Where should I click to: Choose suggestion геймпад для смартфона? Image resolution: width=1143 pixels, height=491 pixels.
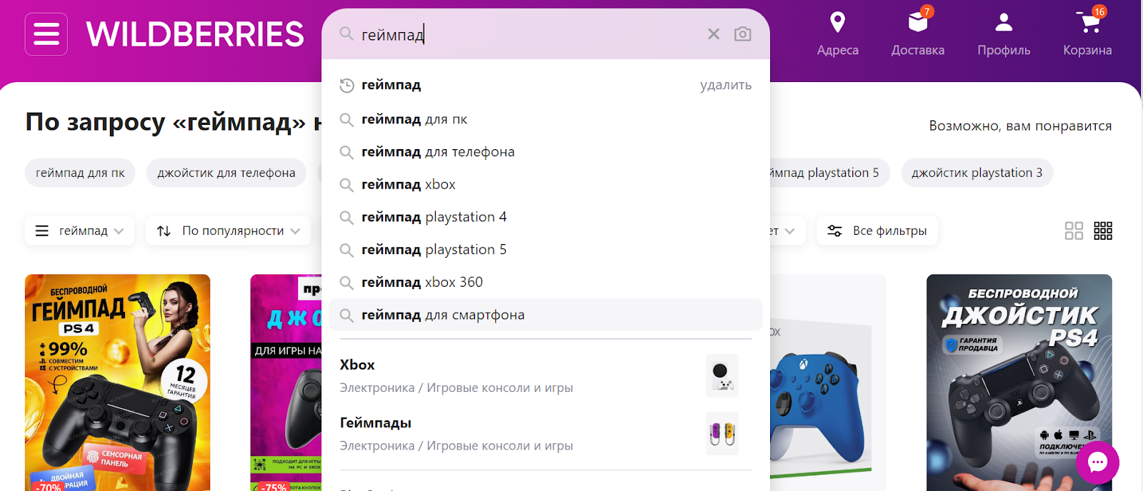coord(546,315)
